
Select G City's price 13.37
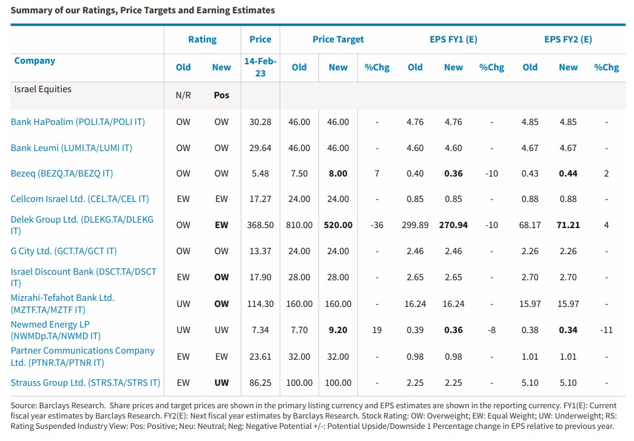tap(260, 251)
